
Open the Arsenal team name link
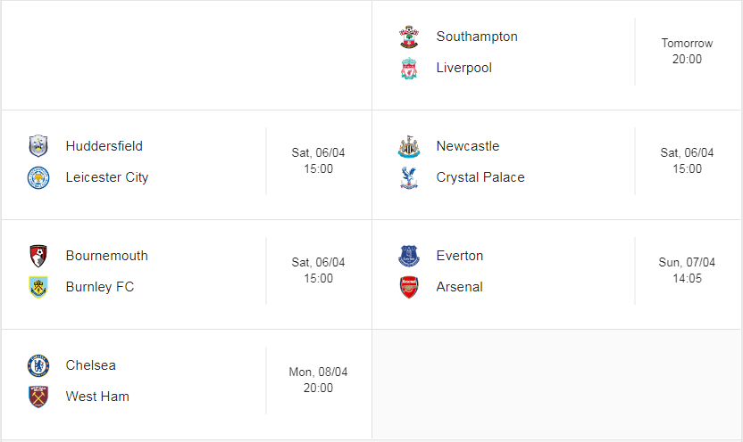tap(459, 287)
